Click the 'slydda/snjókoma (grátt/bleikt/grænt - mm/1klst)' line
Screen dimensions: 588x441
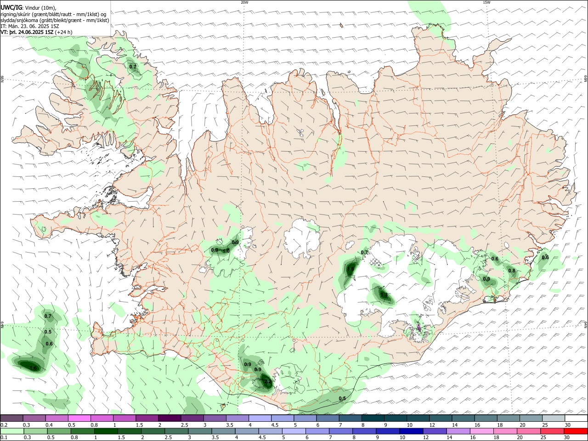(x=55, y=20)
